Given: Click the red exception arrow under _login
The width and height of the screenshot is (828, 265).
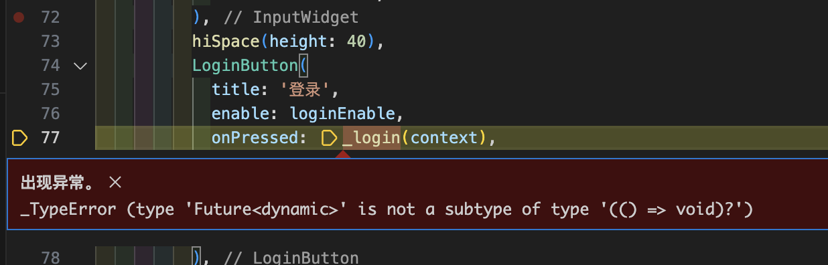Looking at the screenshot, I should click(342, 155).
